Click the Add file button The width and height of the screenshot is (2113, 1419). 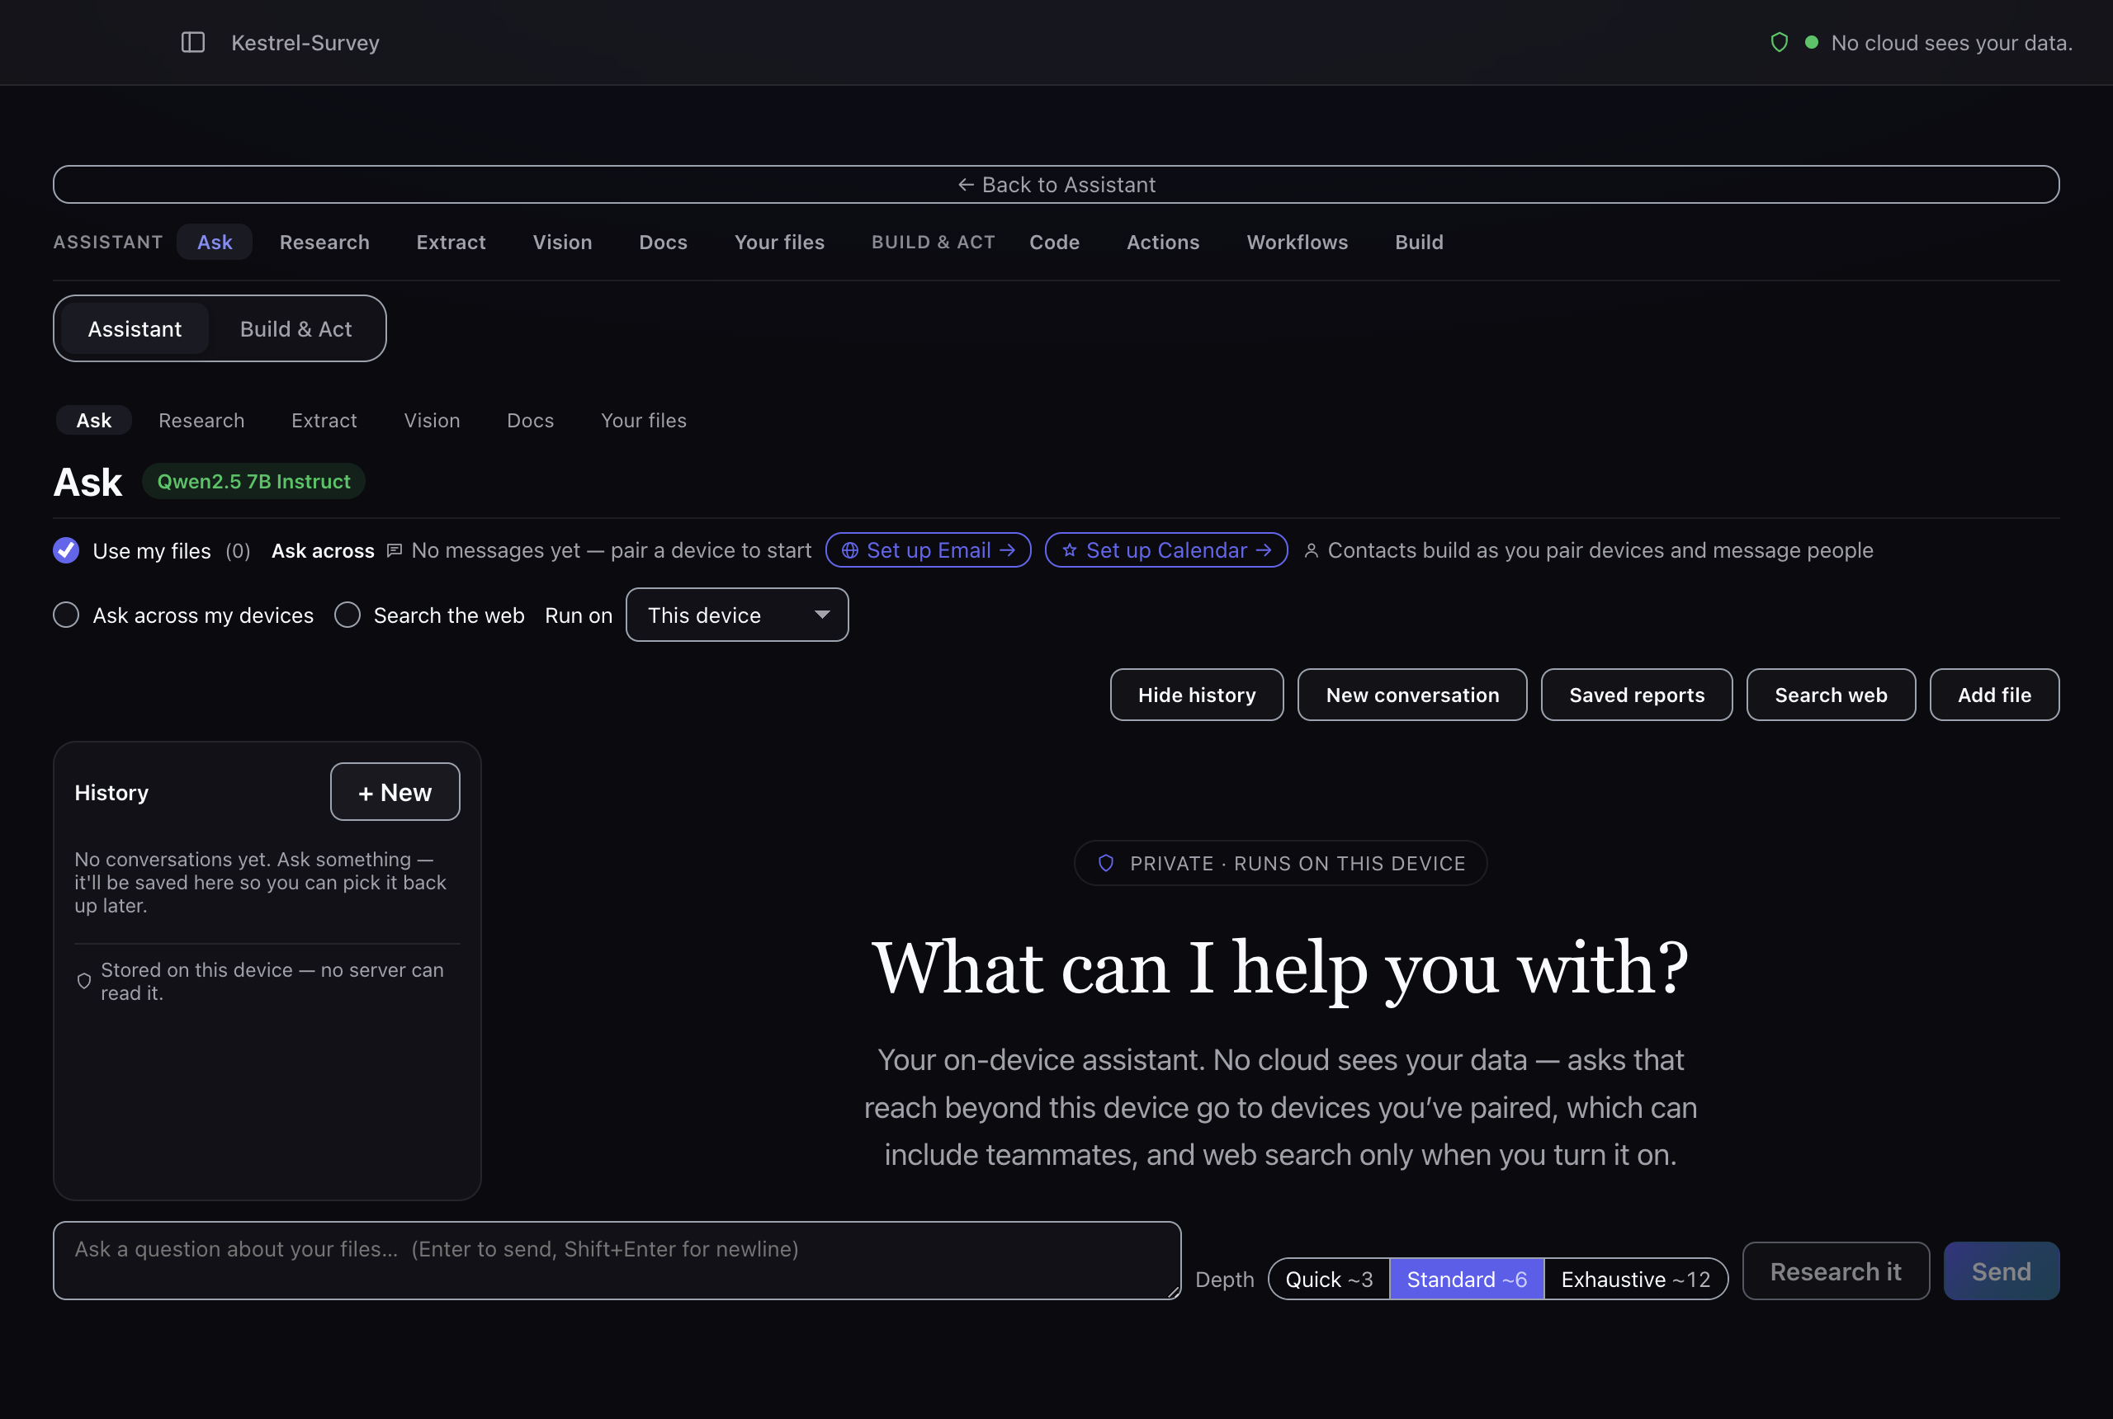1994,695
